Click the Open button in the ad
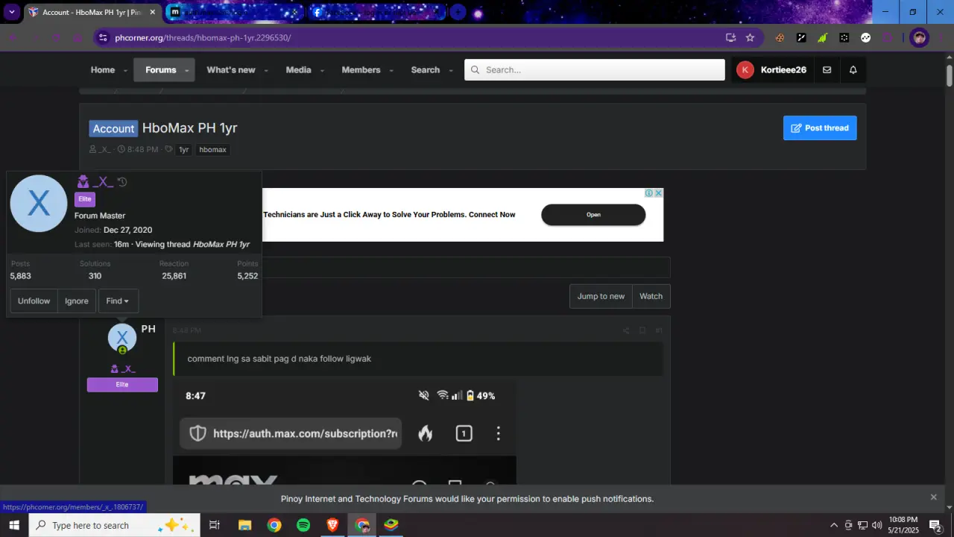This screenshot has height=537, width=954. [593, 215]
